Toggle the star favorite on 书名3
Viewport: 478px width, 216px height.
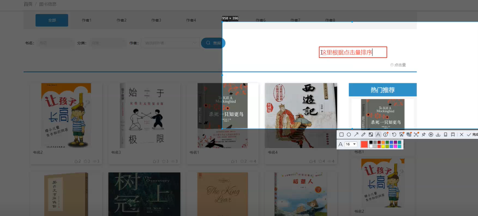click(x=163, y=161)
